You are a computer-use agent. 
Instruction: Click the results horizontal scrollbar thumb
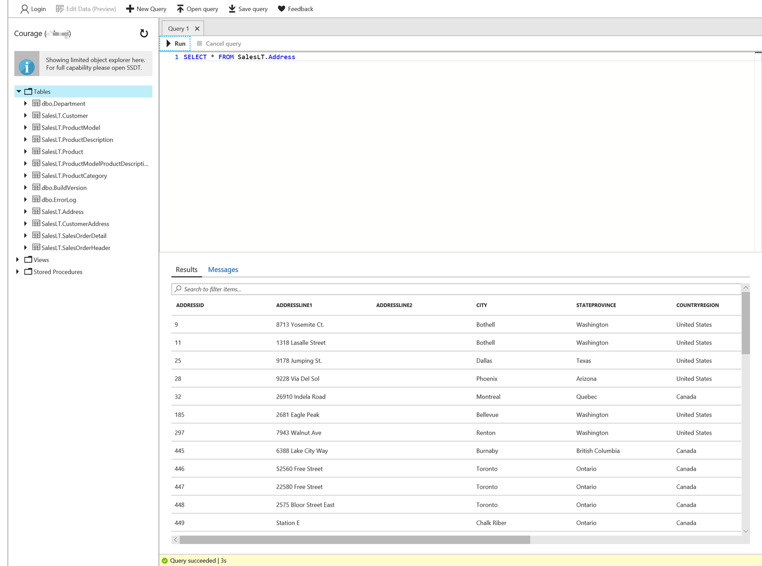point(355,540)
